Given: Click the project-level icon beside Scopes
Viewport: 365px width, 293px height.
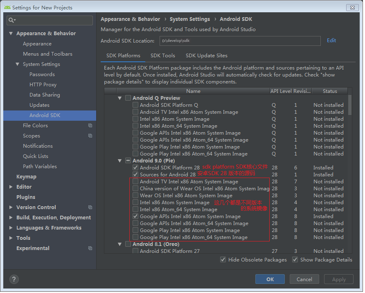Looking at the screenshot, I should click(90, 136).
